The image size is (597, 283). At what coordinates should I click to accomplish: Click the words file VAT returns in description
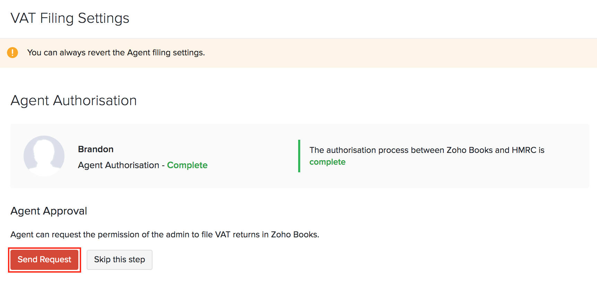tap(231, 235)
